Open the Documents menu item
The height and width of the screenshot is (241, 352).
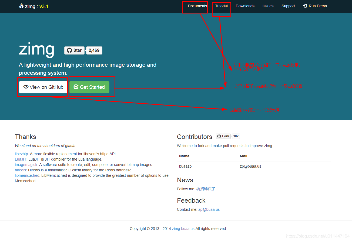[x=197, y=6]
